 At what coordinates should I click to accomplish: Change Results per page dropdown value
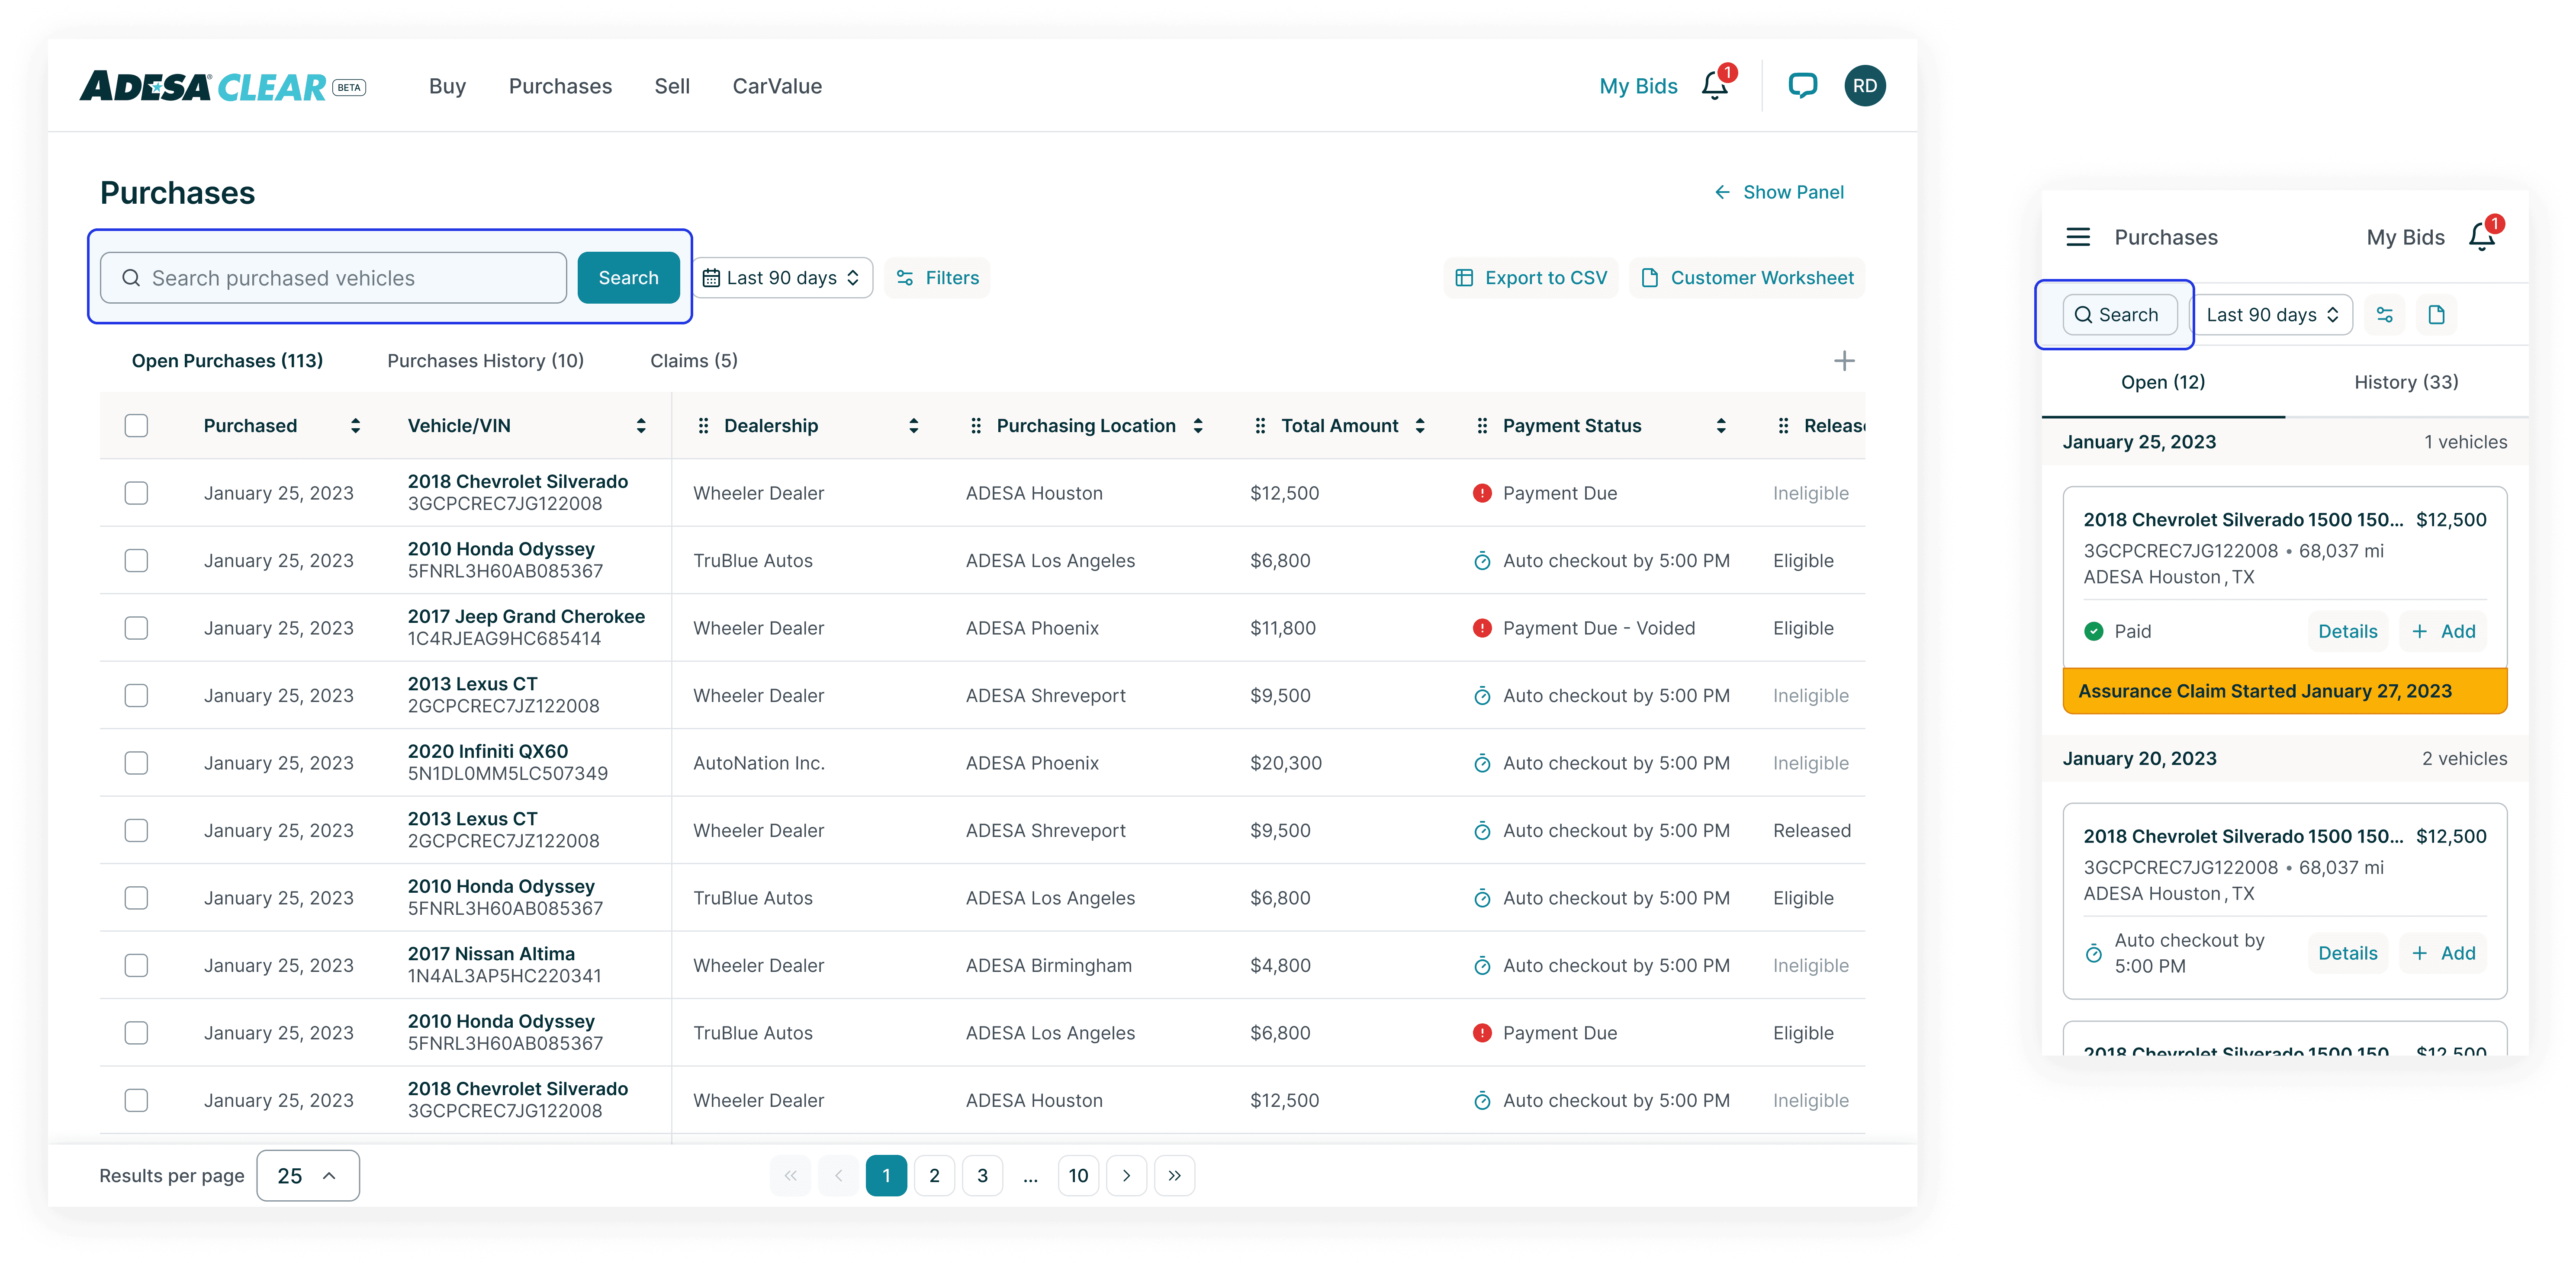click(308, 1176)
